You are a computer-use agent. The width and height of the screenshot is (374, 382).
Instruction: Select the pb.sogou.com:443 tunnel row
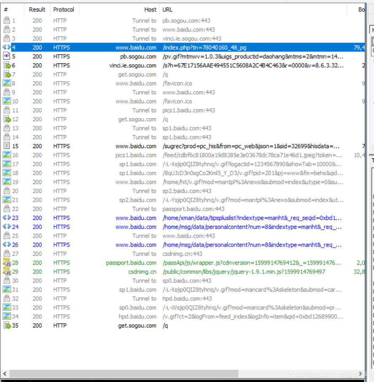pos(183,21)
